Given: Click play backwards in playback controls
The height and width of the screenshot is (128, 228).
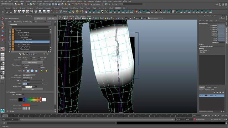Looking at the screenshot, I should pos(213,116).
